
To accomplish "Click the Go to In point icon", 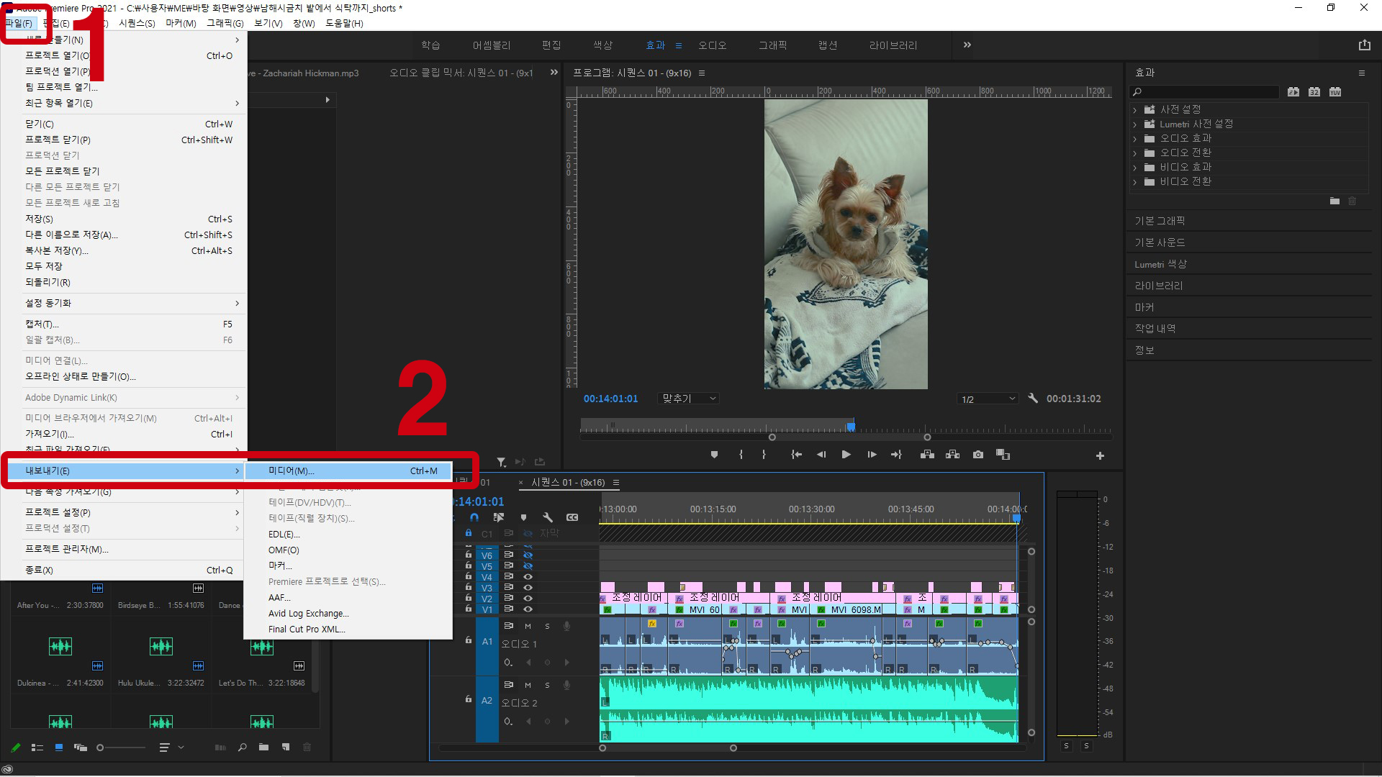I will click(796, 455).
